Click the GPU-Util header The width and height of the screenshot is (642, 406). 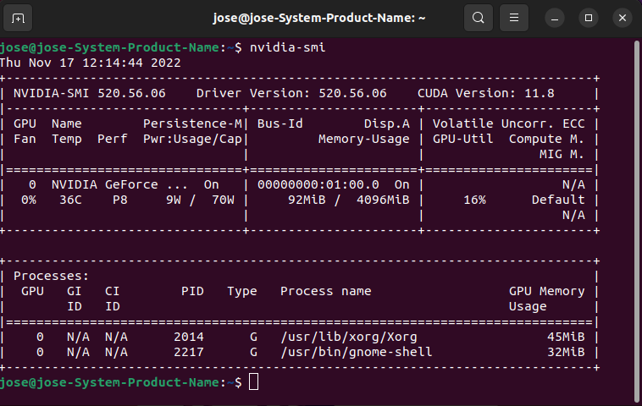tap(463, 139)
